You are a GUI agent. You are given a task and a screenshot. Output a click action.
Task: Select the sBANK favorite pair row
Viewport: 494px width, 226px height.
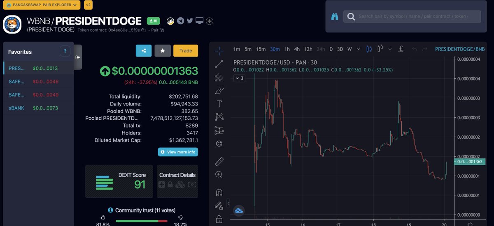pyautogui.click(x=39, y=108)
